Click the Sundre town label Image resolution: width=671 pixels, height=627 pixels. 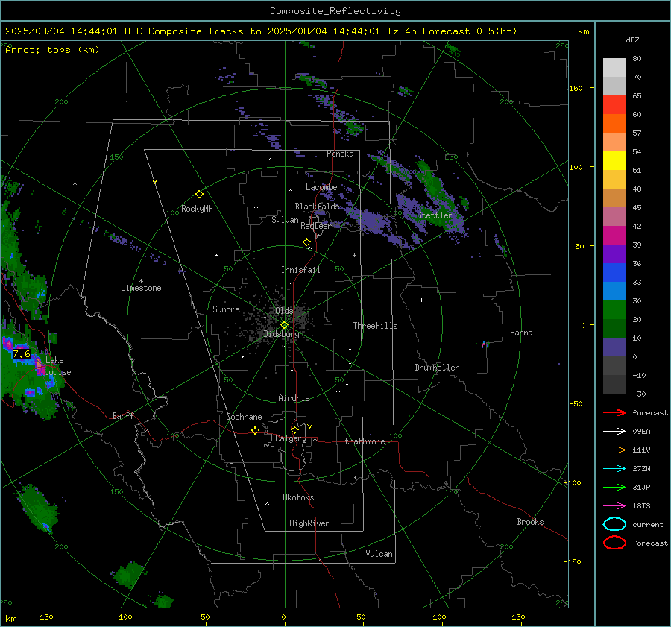click(x=226, y=309)
